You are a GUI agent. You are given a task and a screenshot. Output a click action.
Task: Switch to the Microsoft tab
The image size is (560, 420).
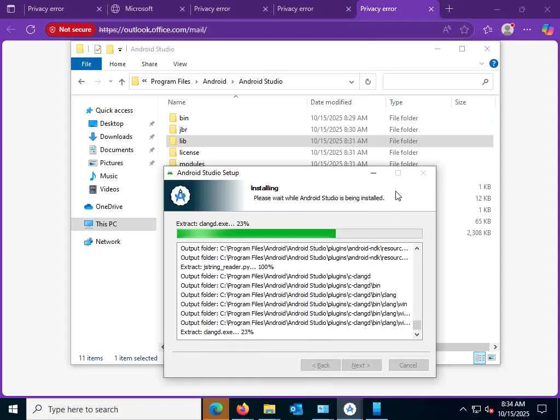click(x=148, y=9)
